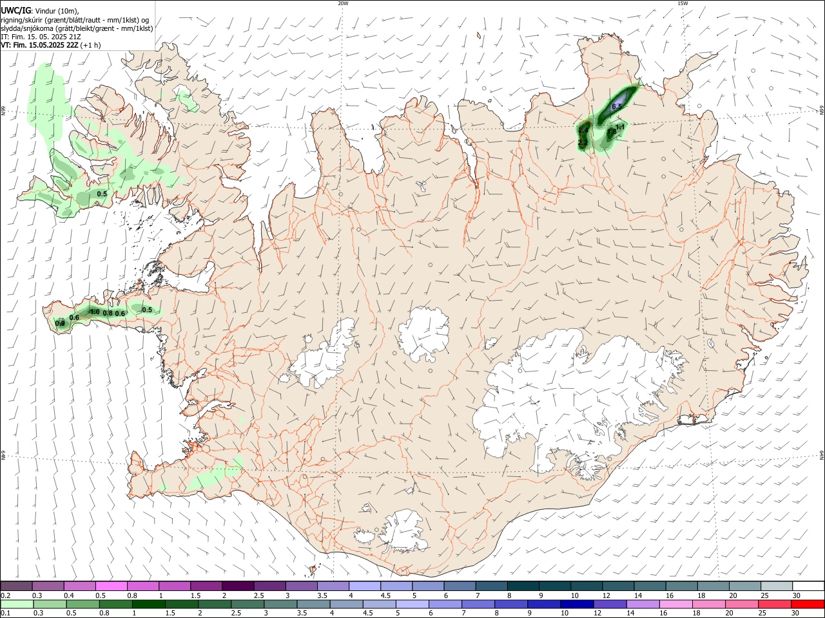Select the 15W longitude label
Viewport: 825px width, 618px height.
683,3
